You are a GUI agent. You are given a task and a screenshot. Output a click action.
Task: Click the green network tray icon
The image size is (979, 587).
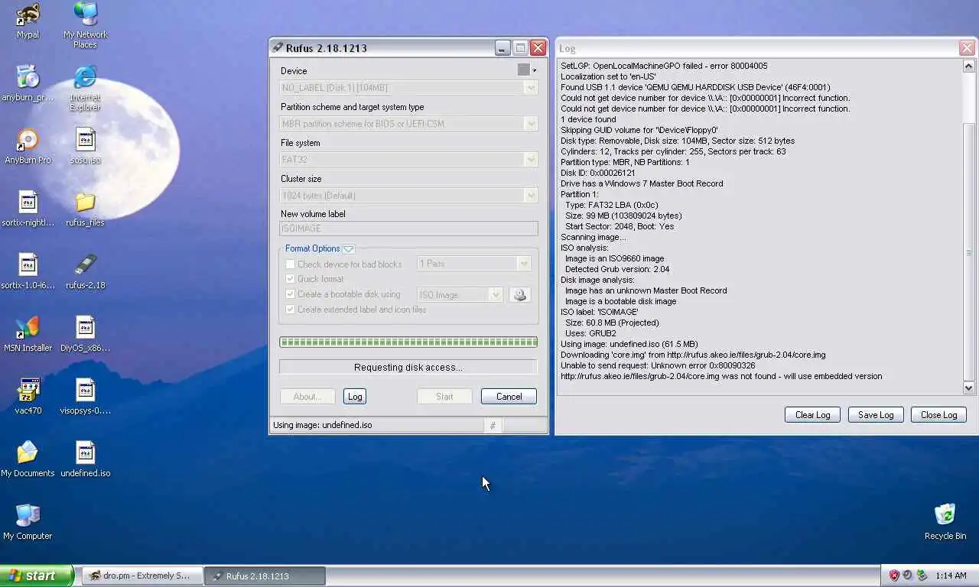(922, 576)
